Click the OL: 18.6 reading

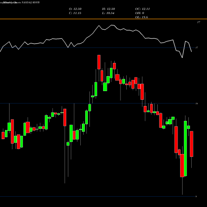(x=142, y=17)
